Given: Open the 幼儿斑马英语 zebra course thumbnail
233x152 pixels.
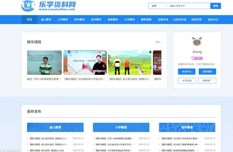Looking at the screenshot, I should click(x=130, y=63).
